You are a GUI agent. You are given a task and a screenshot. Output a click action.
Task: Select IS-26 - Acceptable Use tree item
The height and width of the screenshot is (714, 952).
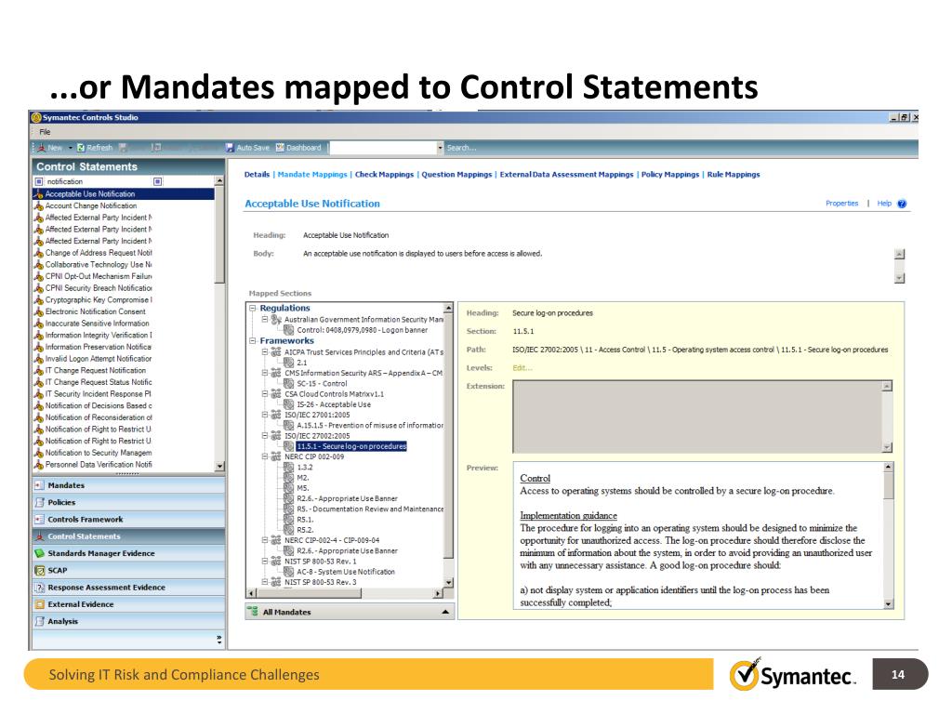coord(334,404)
